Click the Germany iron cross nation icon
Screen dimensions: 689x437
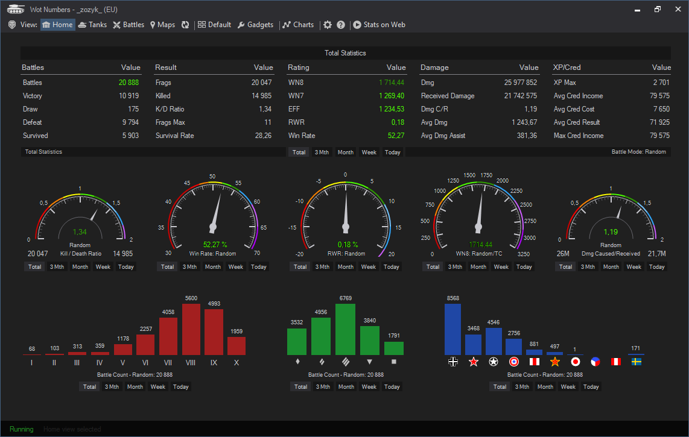click(453, 362)
